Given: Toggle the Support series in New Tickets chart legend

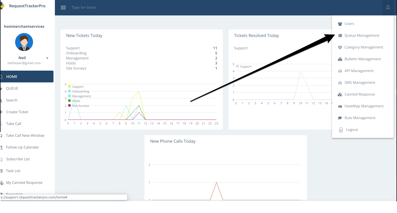Looking at the screenshot, I should 76,87.
